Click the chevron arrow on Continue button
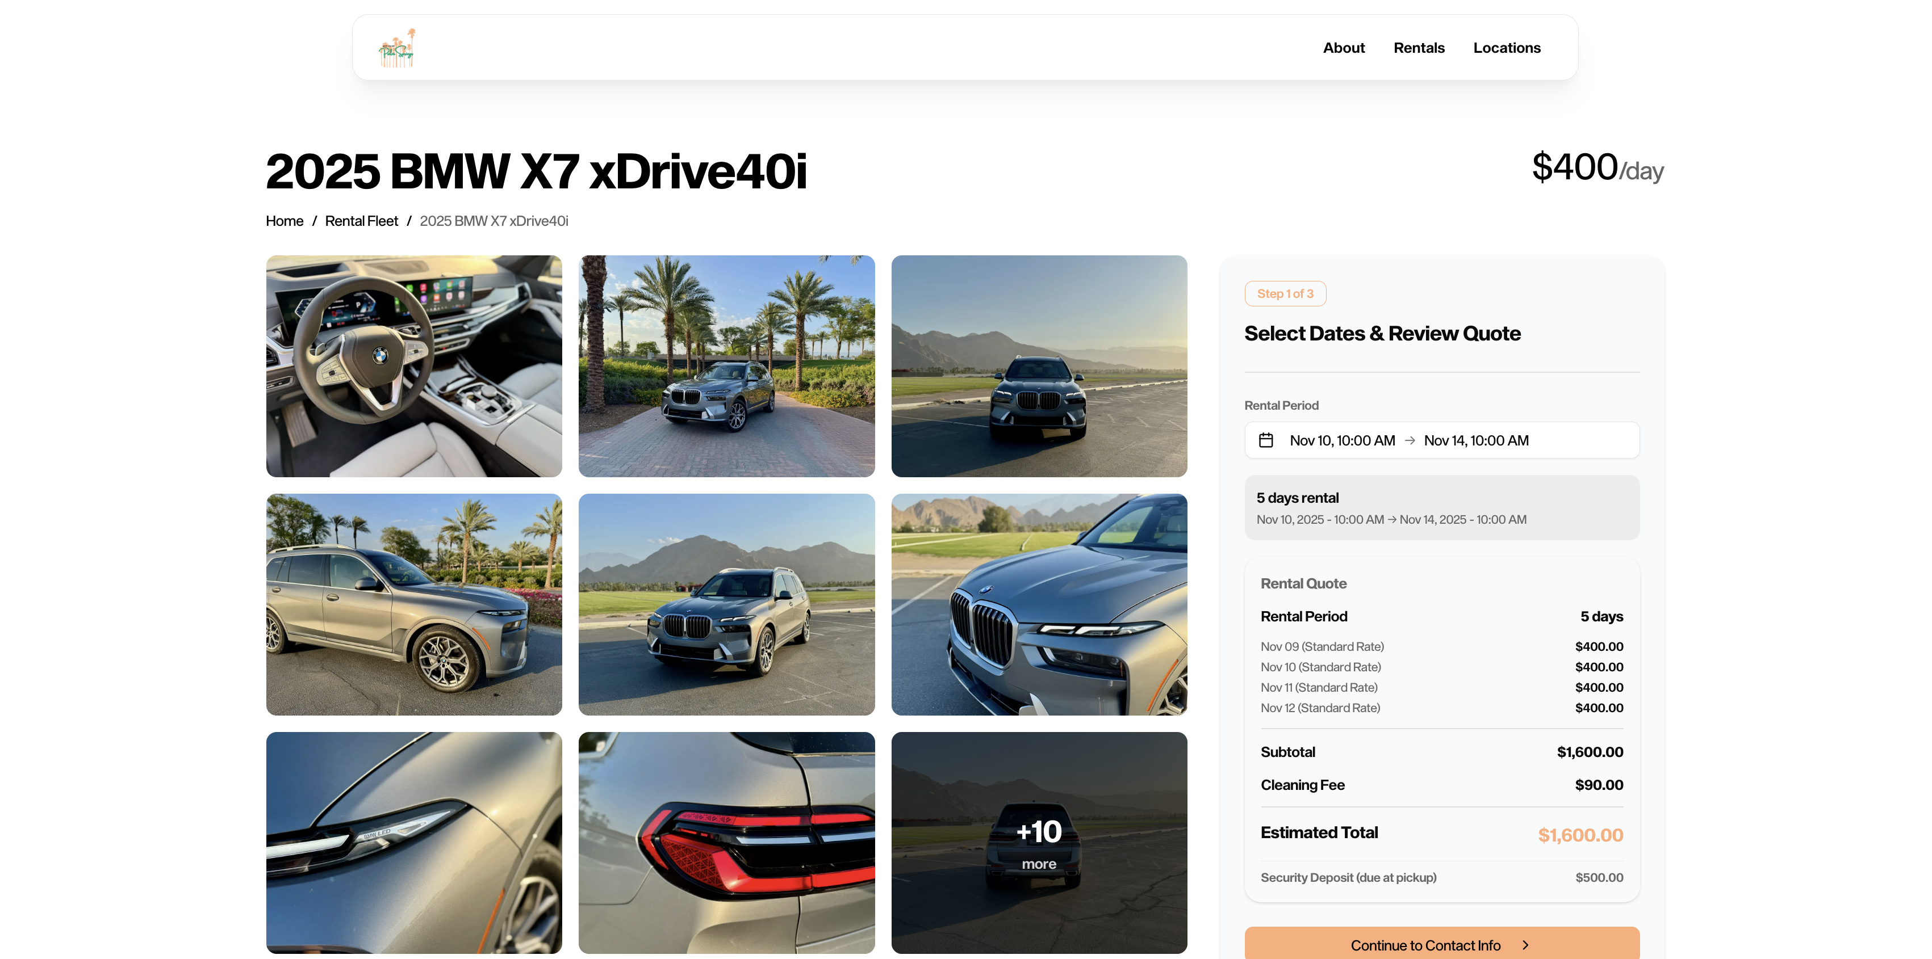Viewport: 1932px width, 959px height. (x=1527, y=945)
